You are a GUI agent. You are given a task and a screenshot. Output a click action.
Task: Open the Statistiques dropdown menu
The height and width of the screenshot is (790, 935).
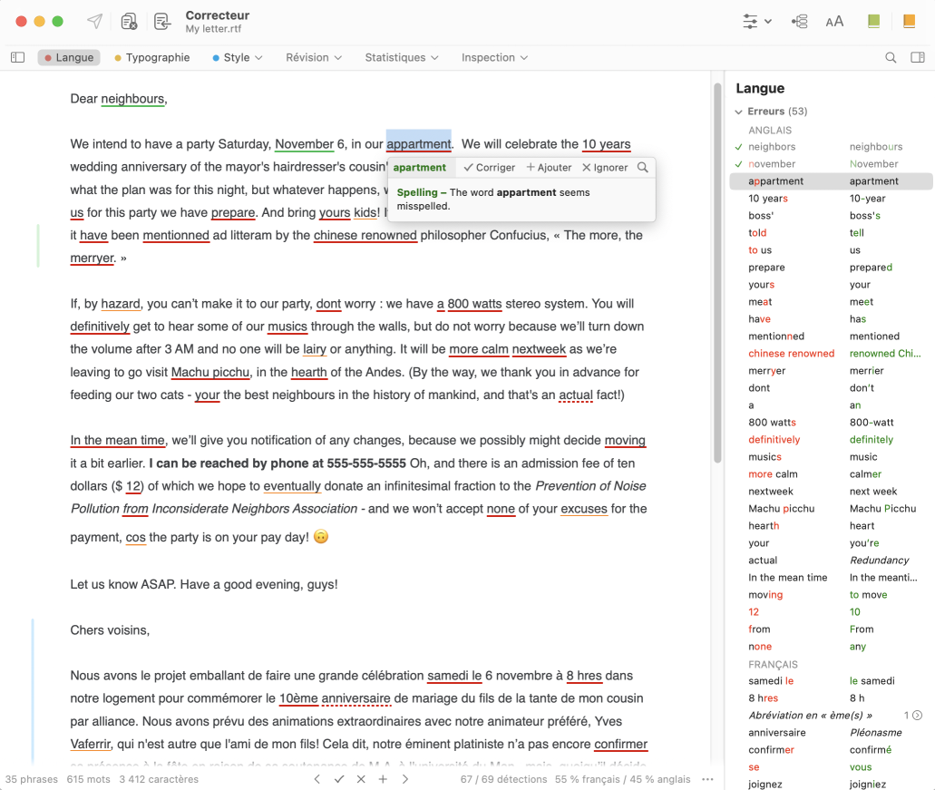401,57
